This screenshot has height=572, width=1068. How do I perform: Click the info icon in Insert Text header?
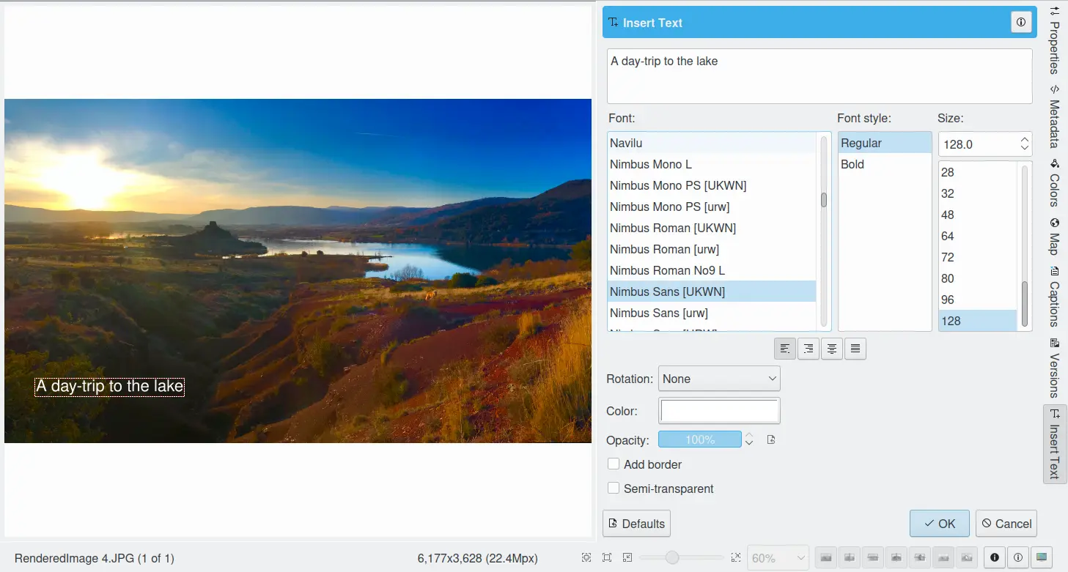(x=1021, y=23)
